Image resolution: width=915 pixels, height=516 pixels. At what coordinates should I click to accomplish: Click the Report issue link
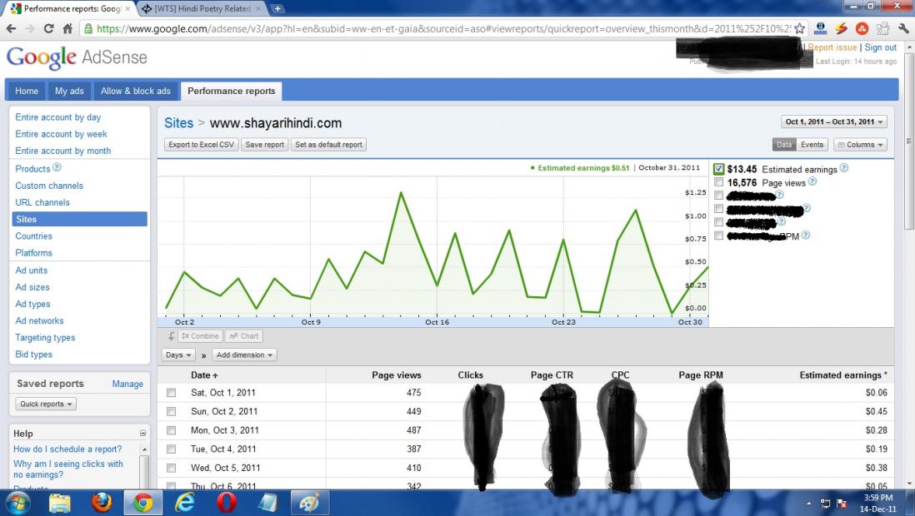(x=832, y=47)
